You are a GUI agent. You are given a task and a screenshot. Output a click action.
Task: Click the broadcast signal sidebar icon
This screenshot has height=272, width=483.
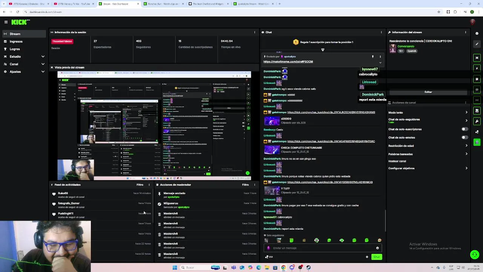pos(477,100)
